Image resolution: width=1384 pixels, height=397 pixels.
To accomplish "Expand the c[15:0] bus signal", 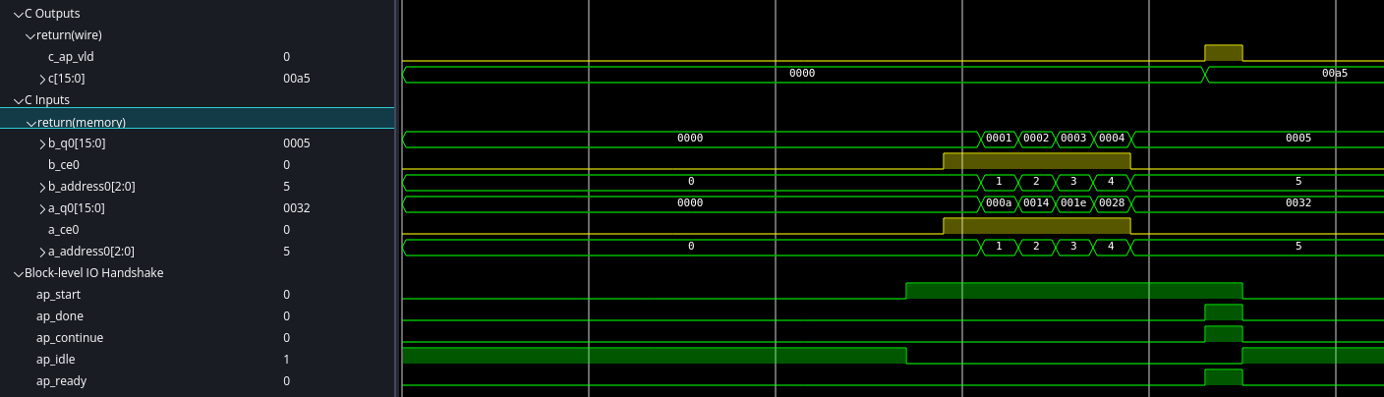I will 42,79.
